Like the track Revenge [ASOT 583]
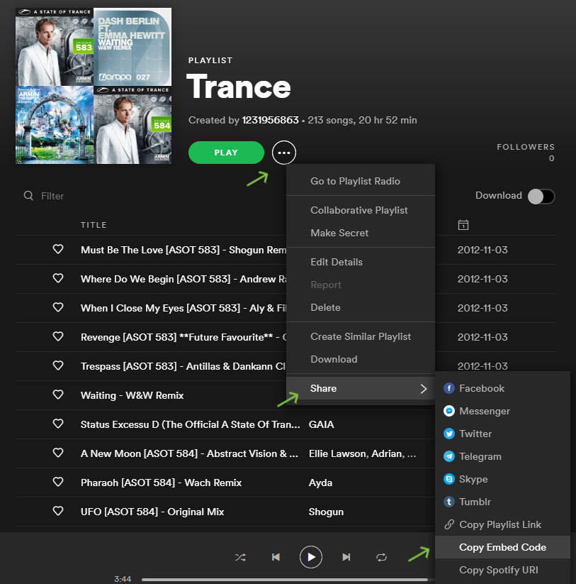 point(58,336)
